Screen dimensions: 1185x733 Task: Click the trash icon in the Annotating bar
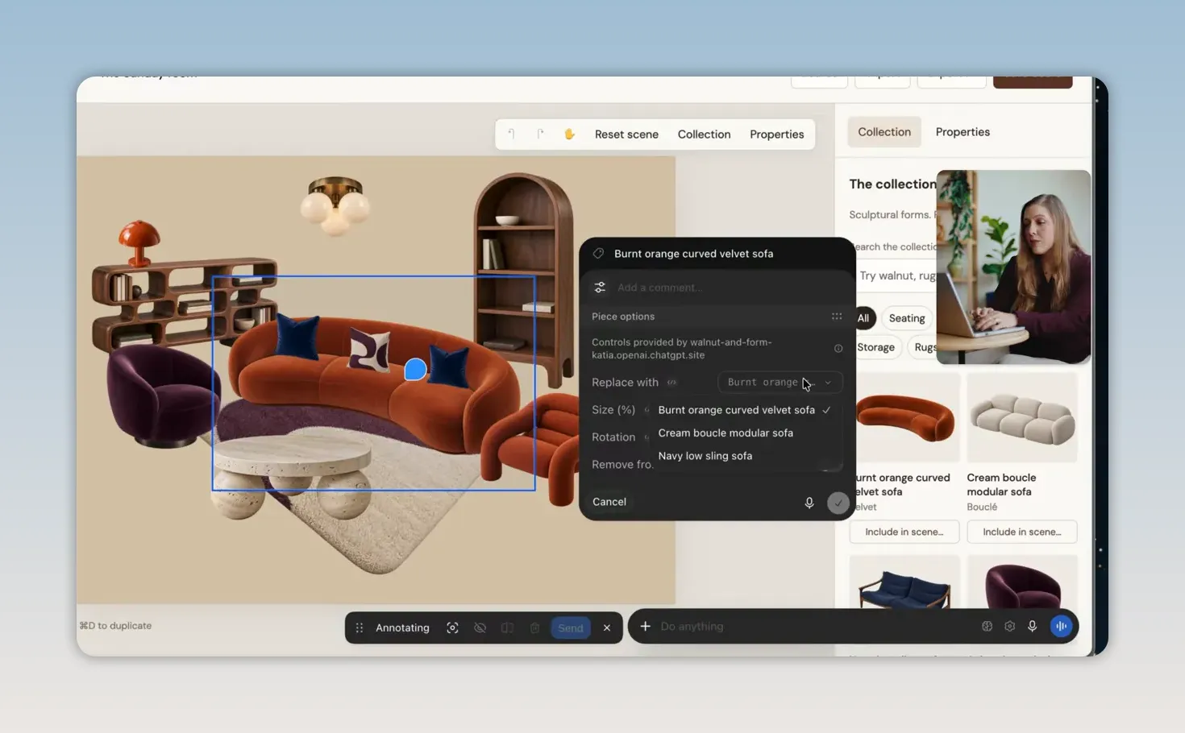(x=534, y=627)
